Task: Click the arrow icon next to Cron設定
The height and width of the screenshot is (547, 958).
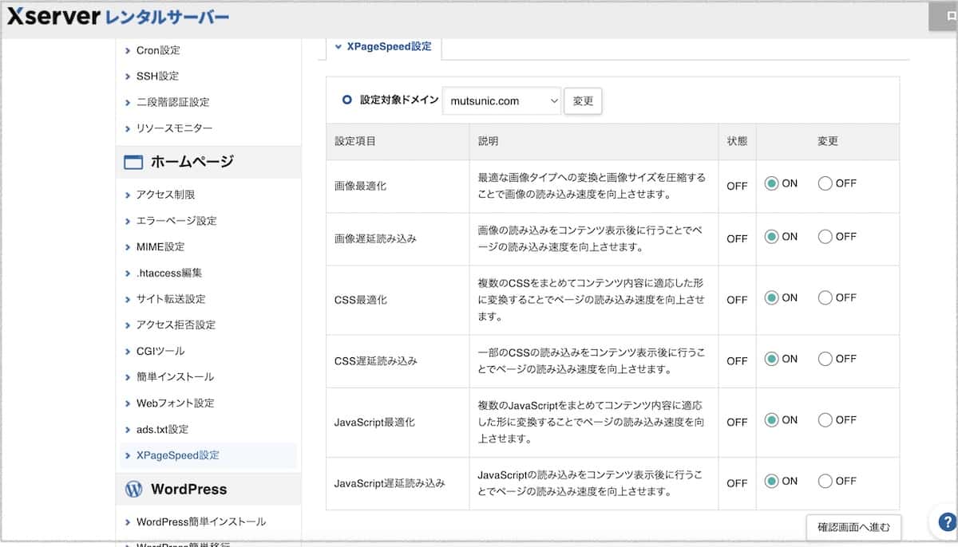Action: [127, 50]
